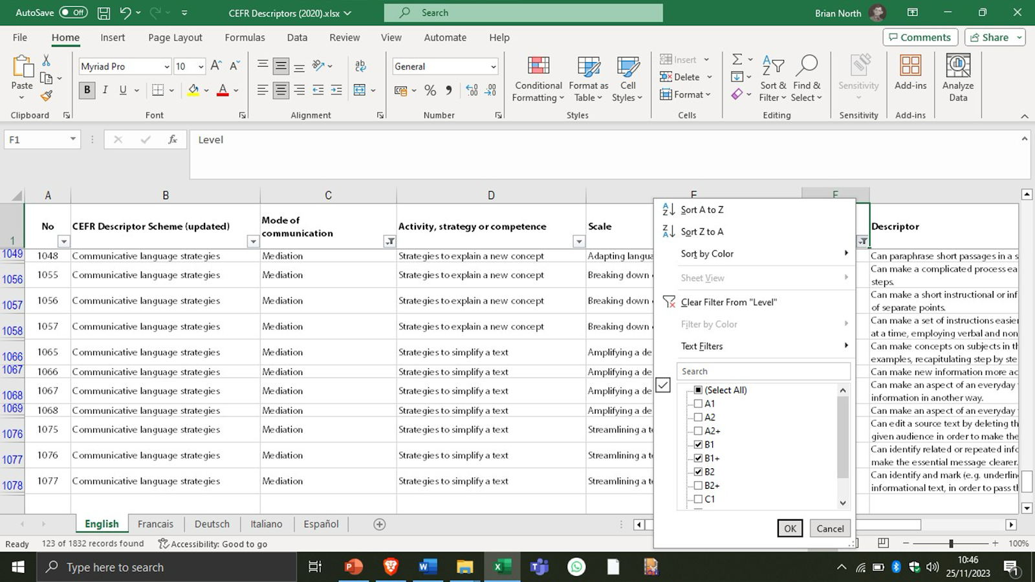1035x582 pixels.
Task: Toggle the AutoSave switch
Action: 73,12
